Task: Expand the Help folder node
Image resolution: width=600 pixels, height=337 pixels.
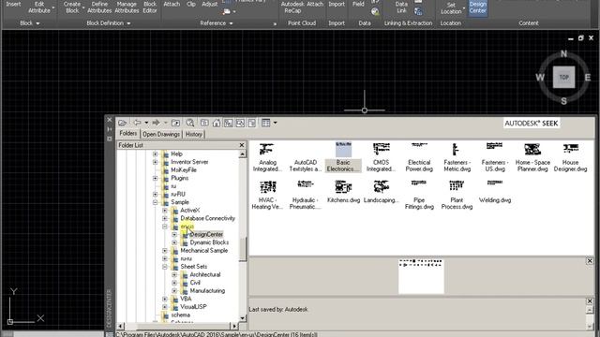Action: click(x=155, y=154)
